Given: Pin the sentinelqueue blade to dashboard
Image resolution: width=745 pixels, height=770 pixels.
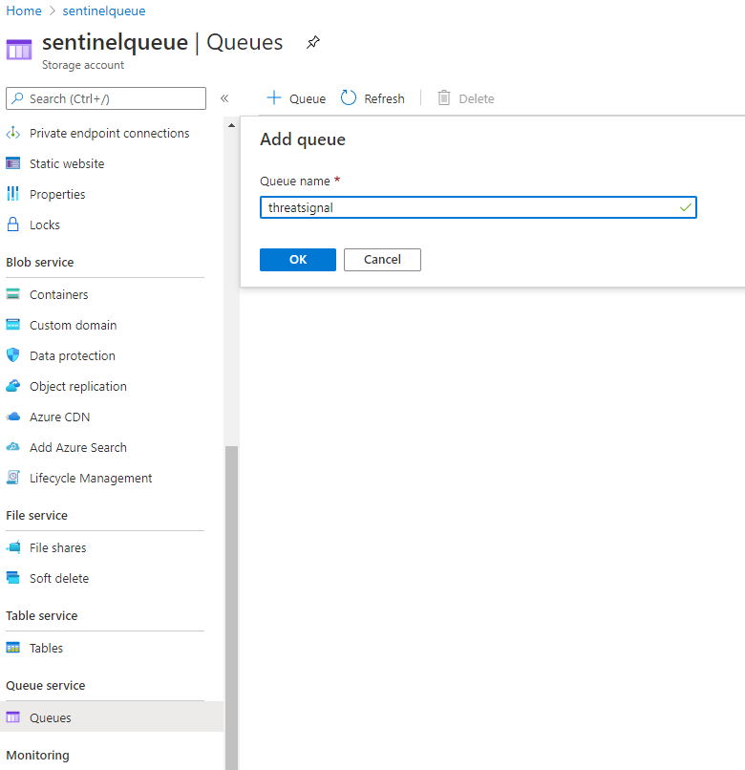Looking at the screenshot, I should (313, 42).
